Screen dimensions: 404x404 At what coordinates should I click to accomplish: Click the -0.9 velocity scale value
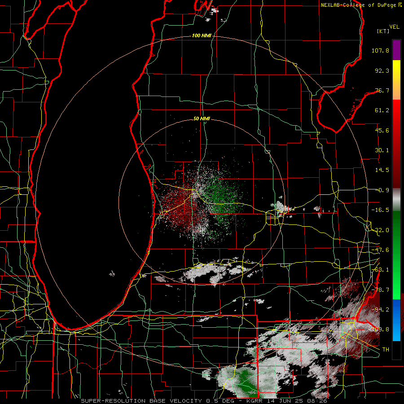pyautogui.click(x=382, y=190)
